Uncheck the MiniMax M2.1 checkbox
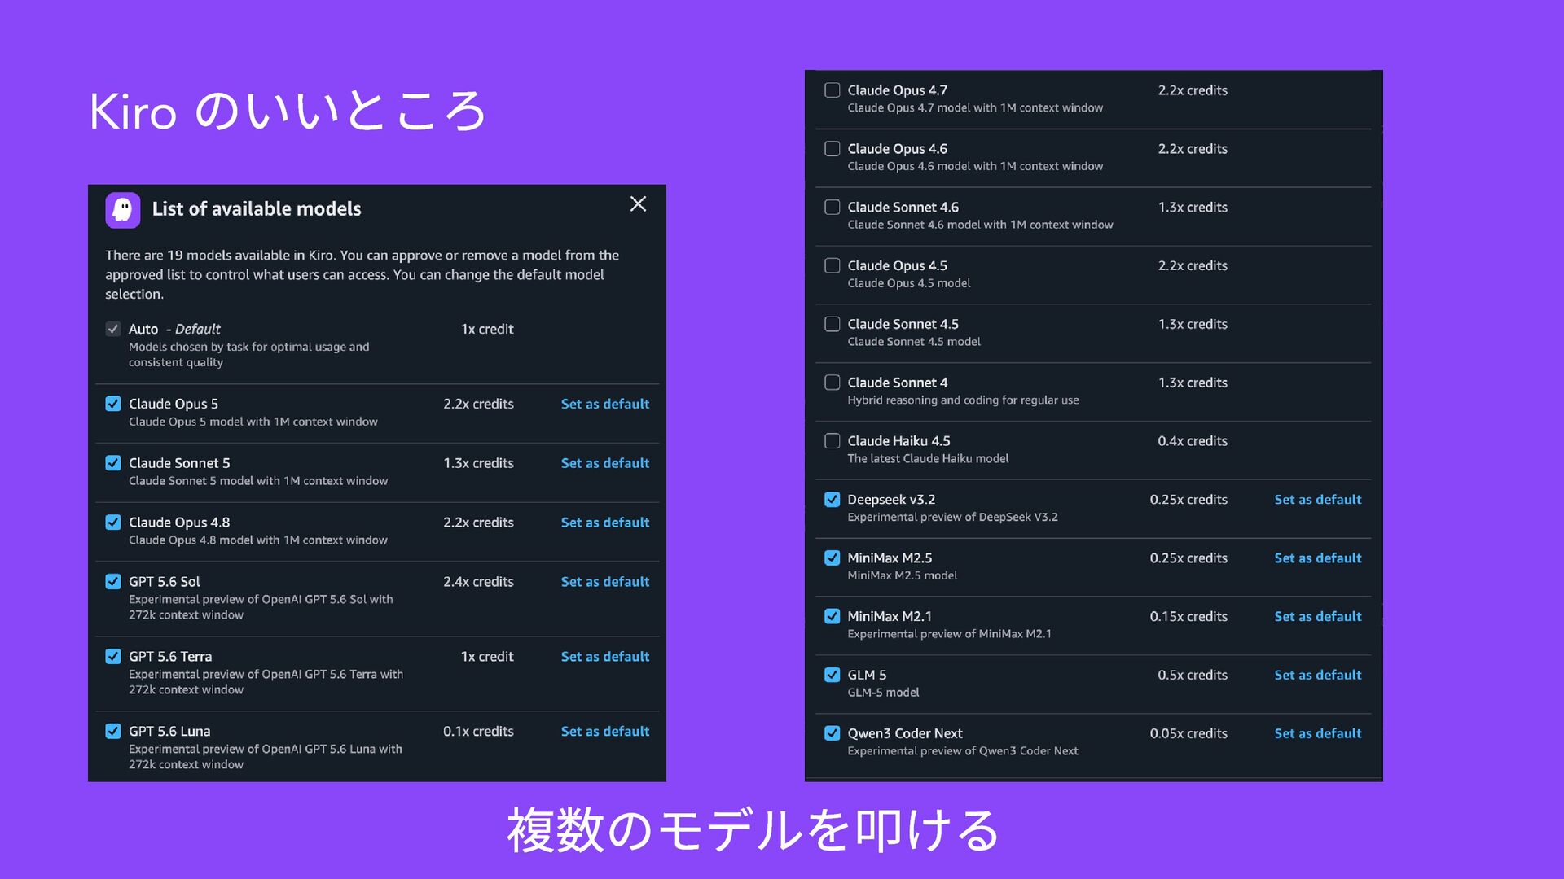Viewport: 1564px width, 879px height. [x=833, y=617]
